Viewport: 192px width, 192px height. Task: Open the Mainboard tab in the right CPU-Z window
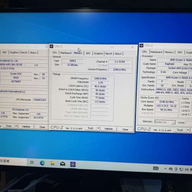click(156, 52)
